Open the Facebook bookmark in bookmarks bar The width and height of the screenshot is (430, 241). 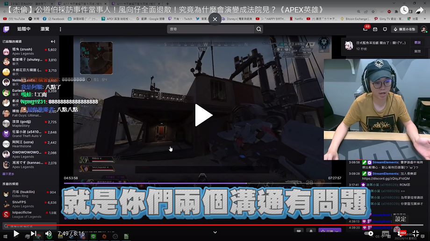tap(53, 19)
